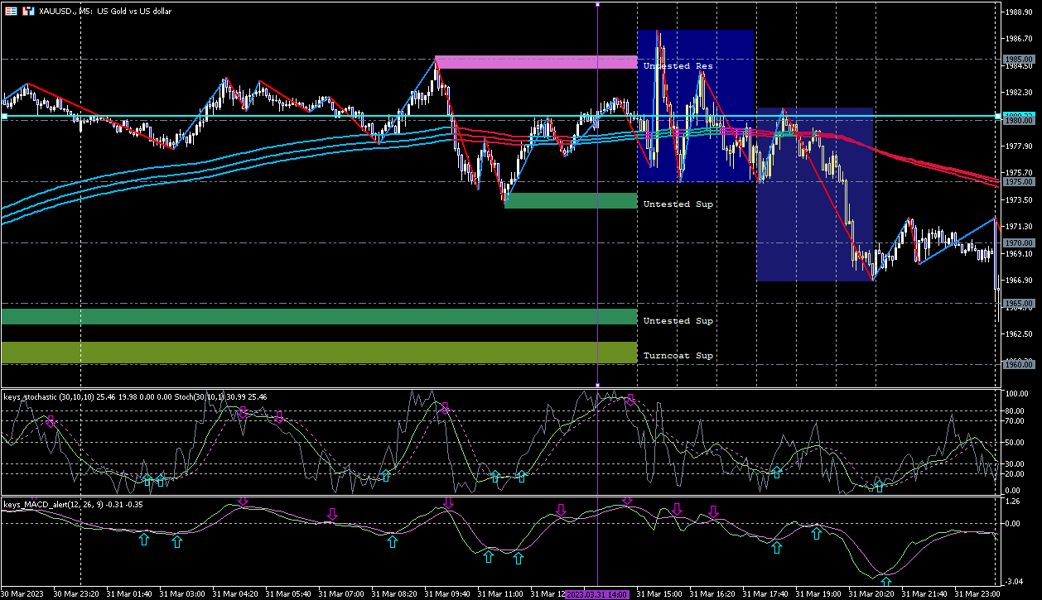The height and width of the screenshot is (600, 1042).
Task: Click the highlighted 2023.03.31 14:00 time marker
Action: point(597,594)
